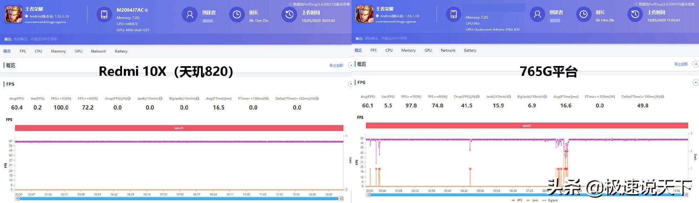699x203 pixels.
Task: Click 导出全部 export link in the left report
Action: tap(336, 66)
